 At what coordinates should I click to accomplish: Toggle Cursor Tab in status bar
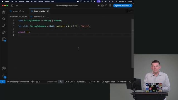52,82
